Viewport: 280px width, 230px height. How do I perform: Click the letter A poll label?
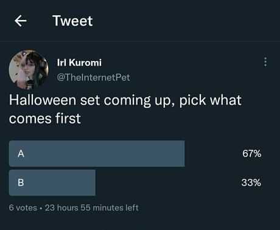pyautogui.click(x=21, y=153)
